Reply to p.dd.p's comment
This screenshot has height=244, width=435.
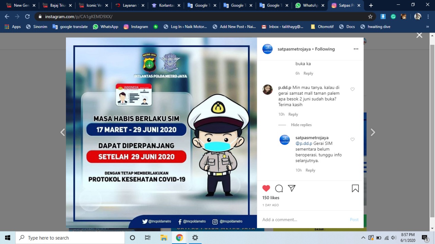[293, 114]
